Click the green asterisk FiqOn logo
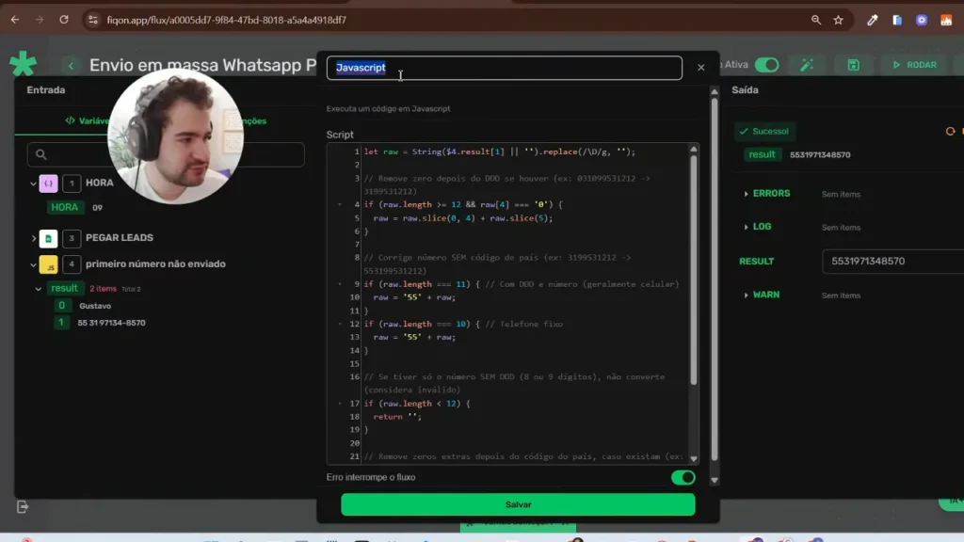 [24, 64]
